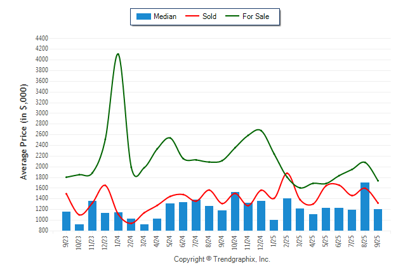Click the For Sale line peak at 1/24

click(118, 54)
